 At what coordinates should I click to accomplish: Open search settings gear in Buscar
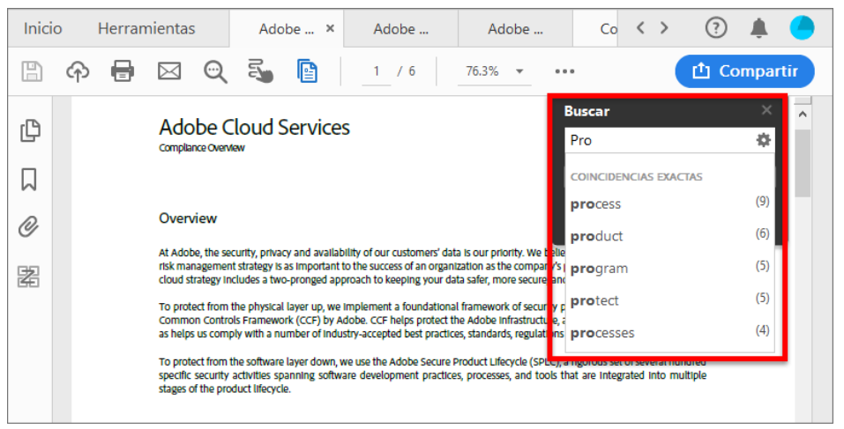pos(763,140)
